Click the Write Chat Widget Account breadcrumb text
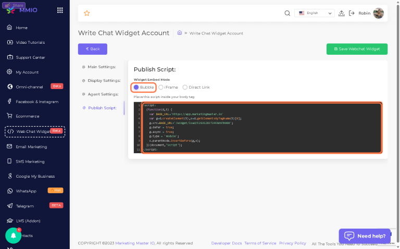Image resolution: width=400 pixels, height=249 pixels. point(216,33)
